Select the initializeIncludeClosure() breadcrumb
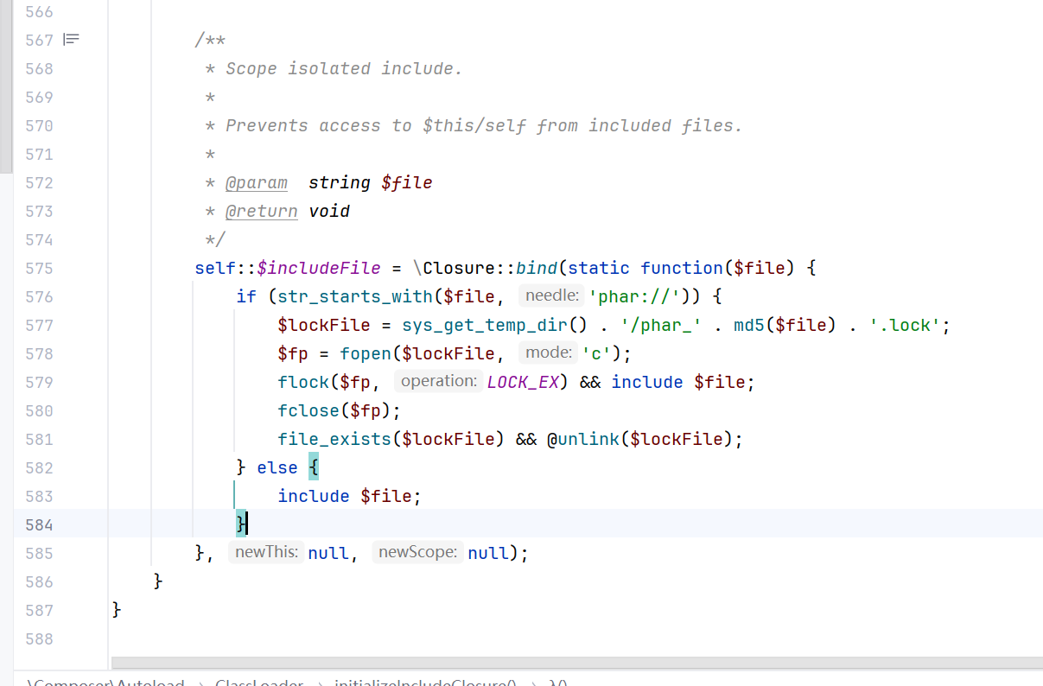 pyautogui.click(x=425, y=683)
